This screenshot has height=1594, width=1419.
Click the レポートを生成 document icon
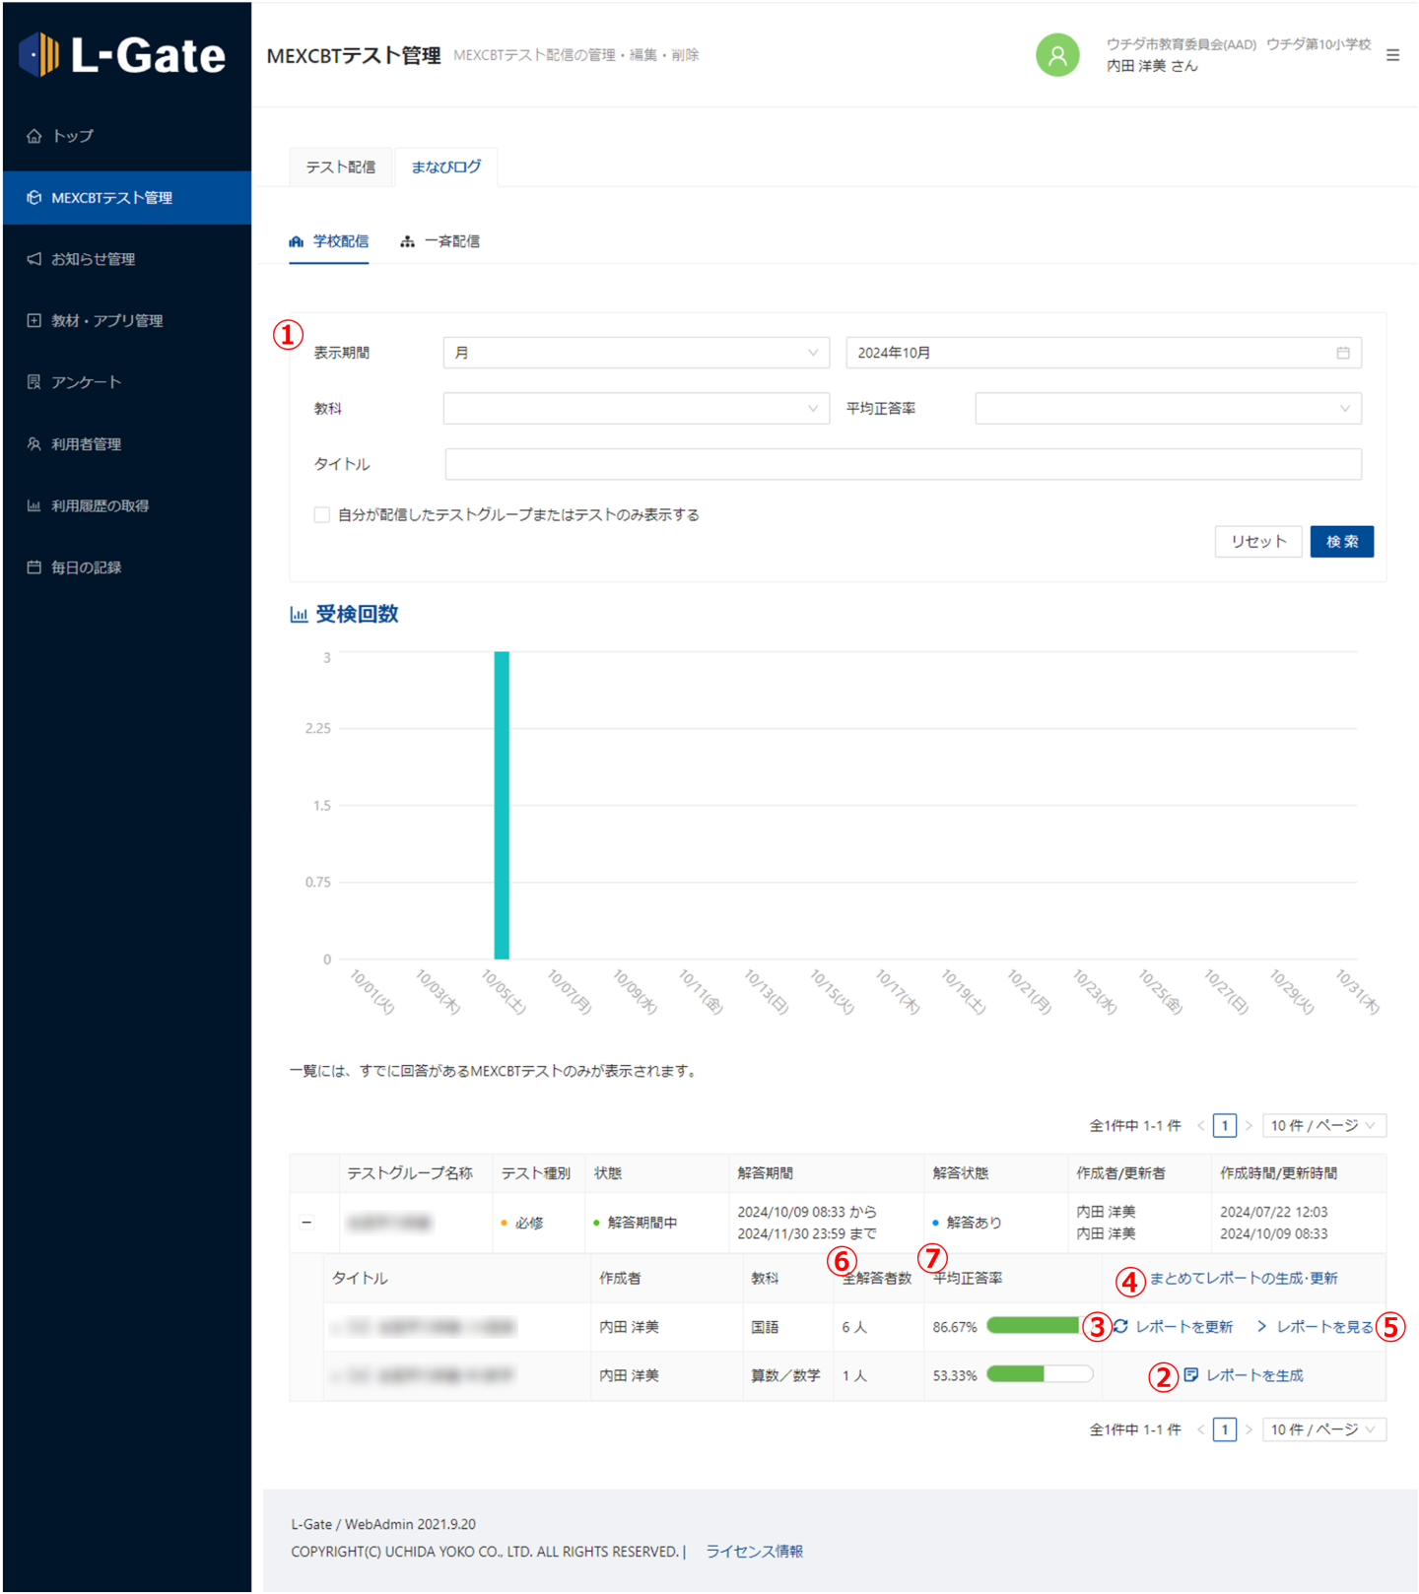[1190, 1375]
